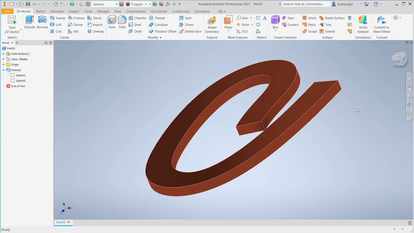The height and width of the screenshot is (233, 414).
Task: Select Sketch3 in the browser
Action: point(18,75)
